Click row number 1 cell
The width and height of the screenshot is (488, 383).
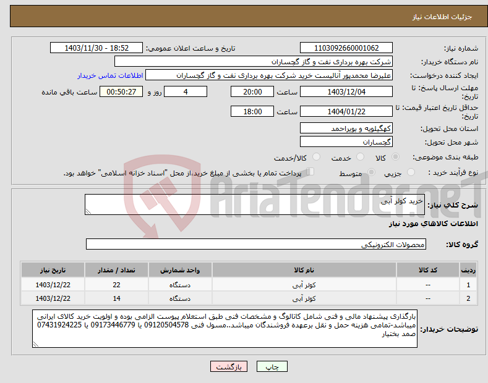pos(468,285)
